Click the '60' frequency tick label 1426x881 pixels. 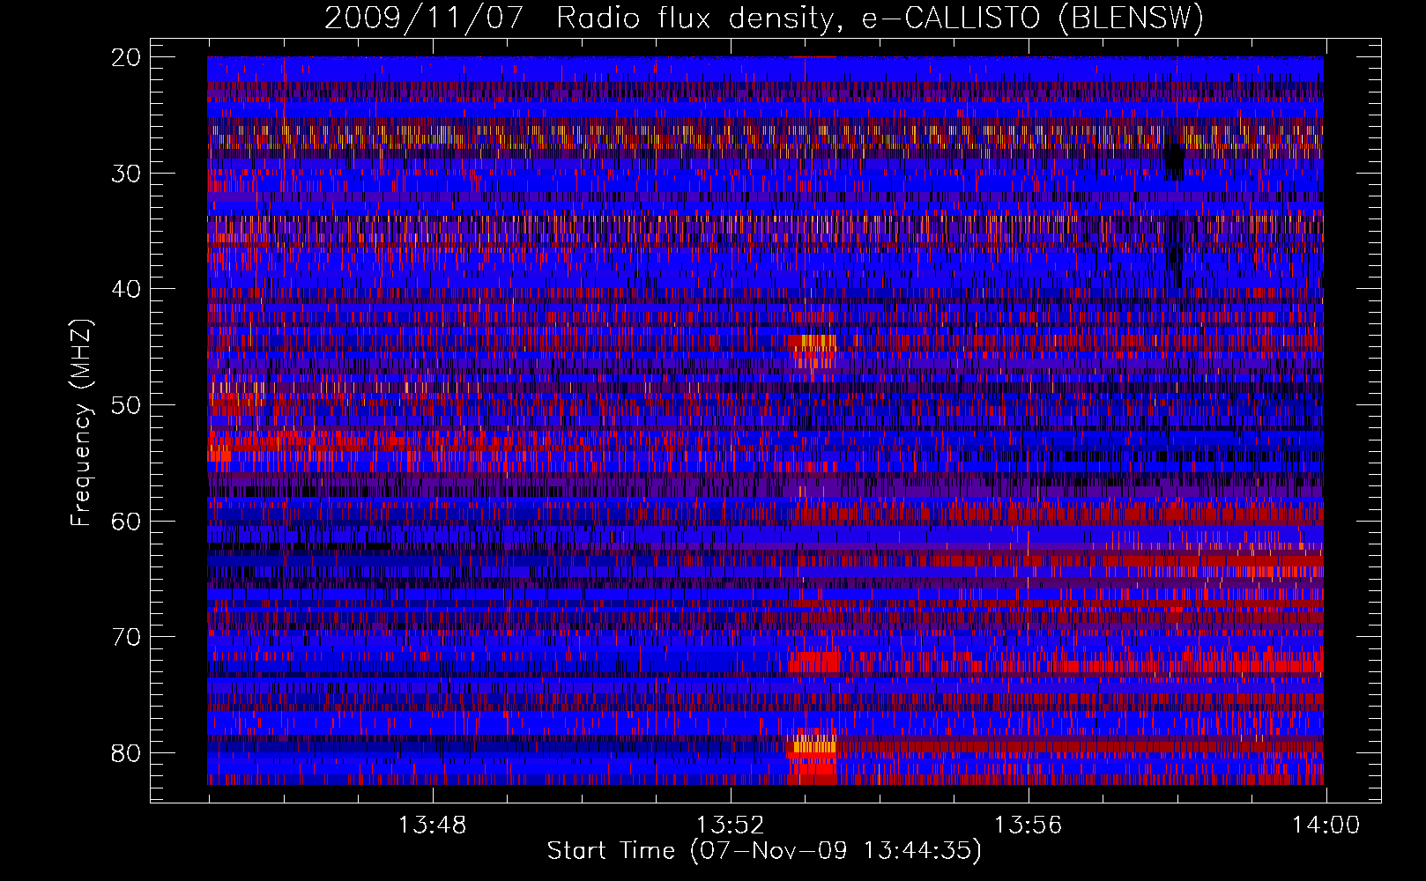click(127, 522)
